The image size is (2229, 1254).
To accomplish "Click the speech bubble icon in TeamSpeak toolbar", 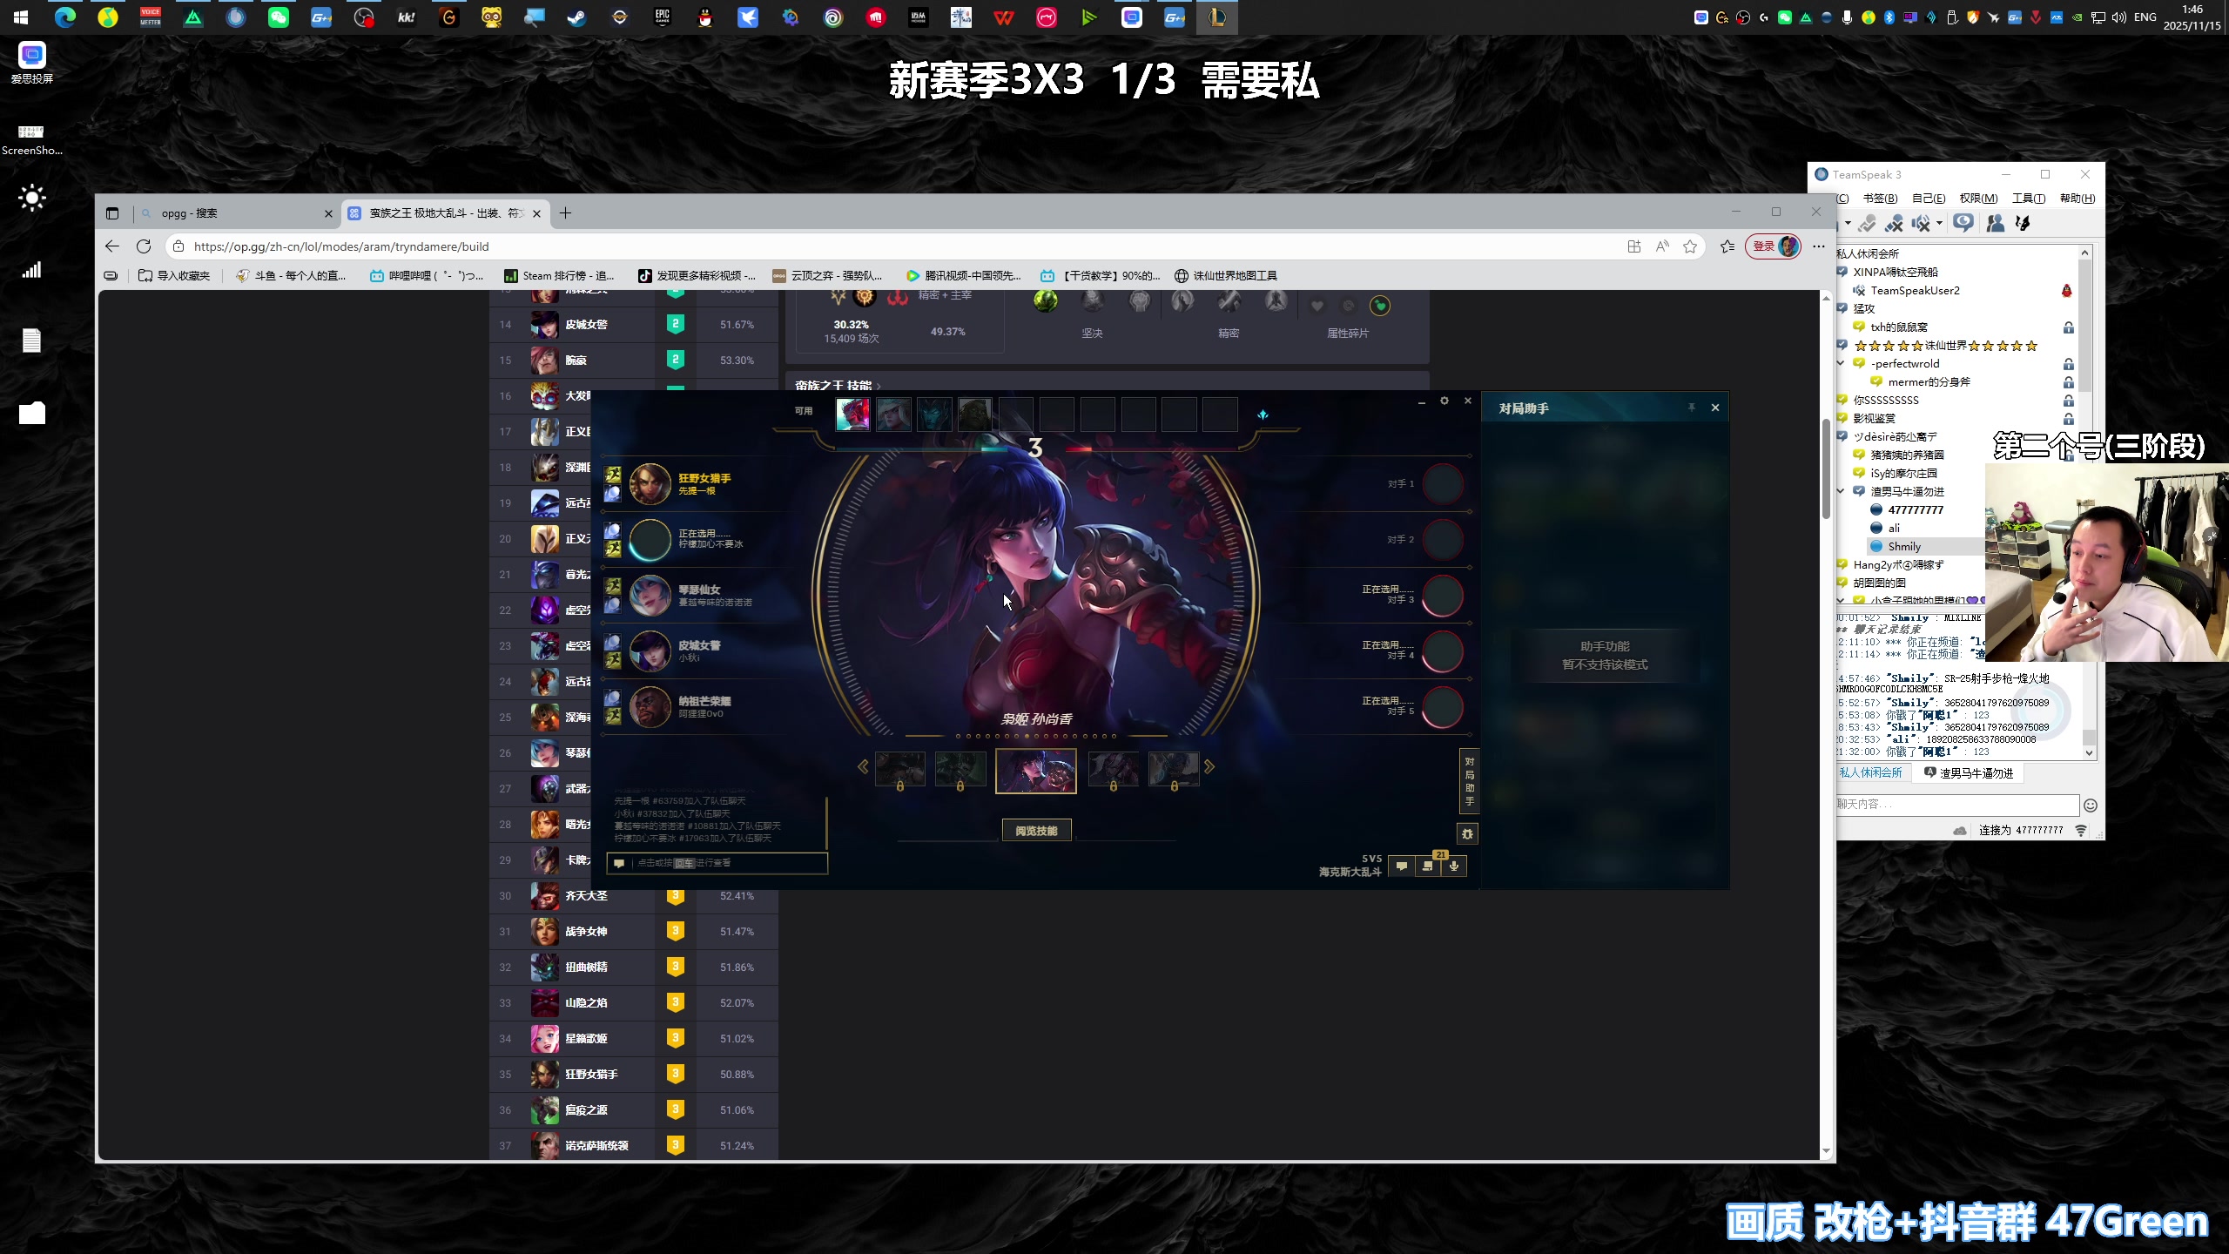I will (1963, 224).
